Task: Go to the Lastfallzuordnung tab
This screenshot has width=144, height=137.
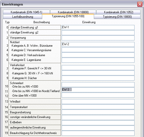Action: pyautogui.click(x=23, y=17)
